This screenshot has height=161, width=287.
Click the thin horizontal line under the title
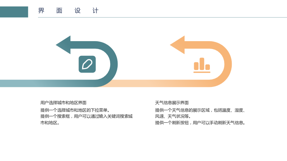coord(163,17)
